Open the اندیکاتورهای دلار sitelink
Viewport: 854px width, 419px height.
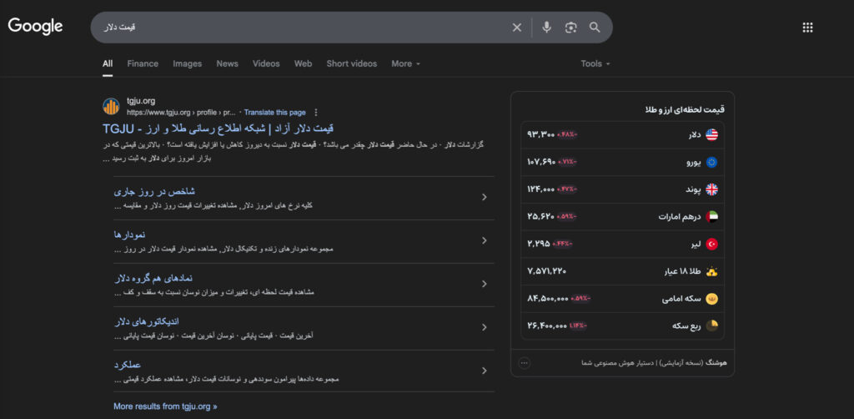[x=147, y=321]
